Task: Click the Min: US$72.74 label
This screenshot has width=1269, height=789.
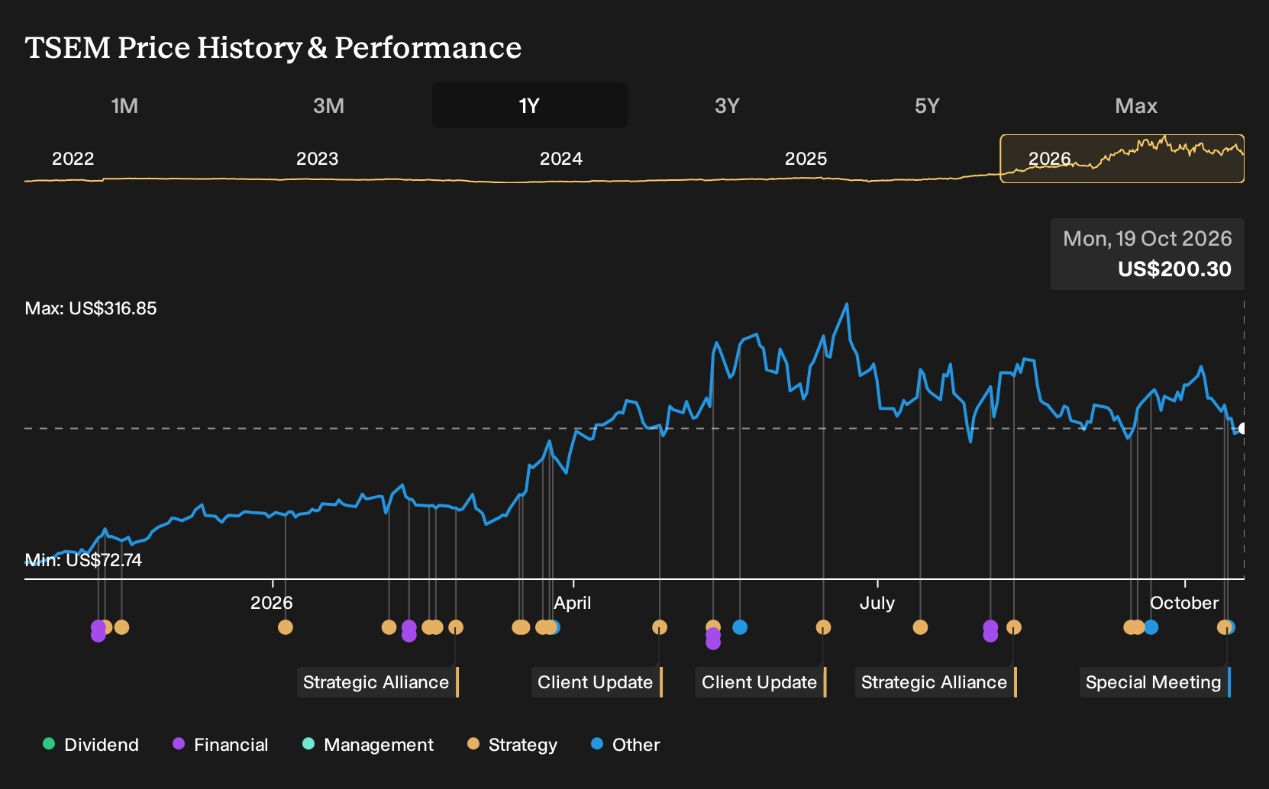Action: pyautogui.click(x=83, y=560)
